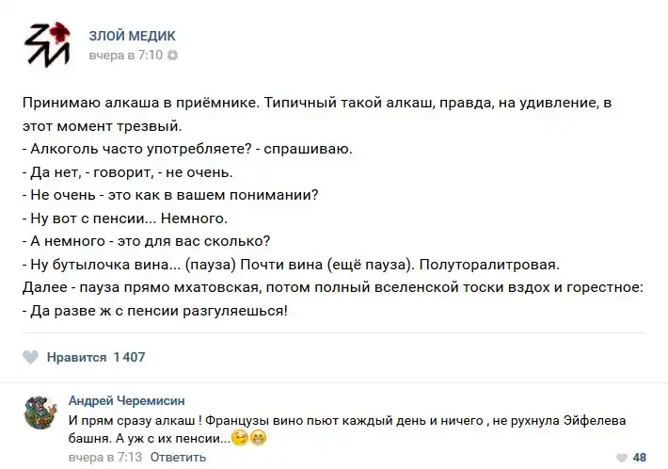
Task: Click the gear icon beside the post timestamp
Action: click(172, 56)
